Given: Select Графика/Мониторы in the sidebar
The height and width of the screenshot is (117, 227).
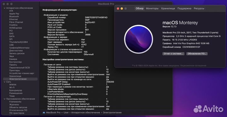Looking at the screenshot, I should 20,48.
